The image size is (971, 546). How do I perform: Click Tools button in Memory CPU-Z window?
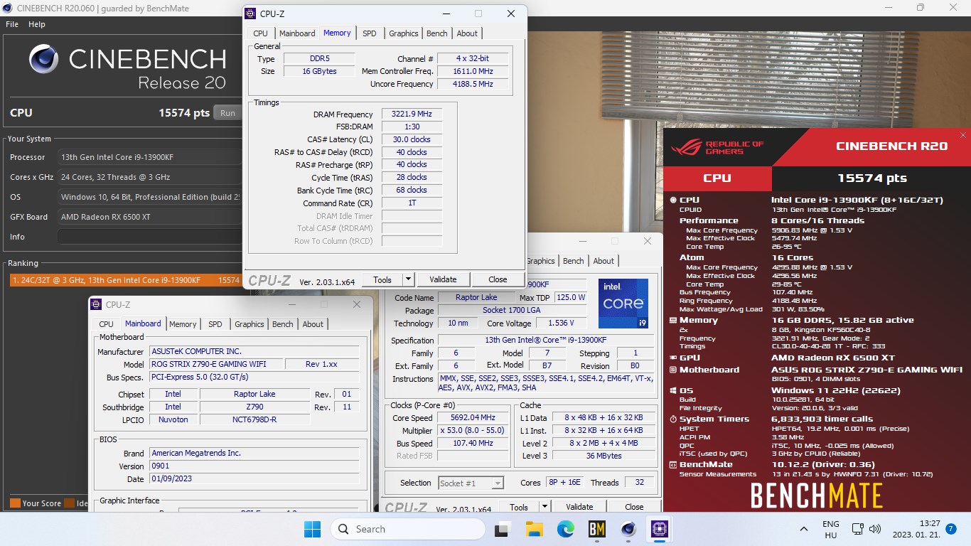pyautogui.click(x=382, y=279)
